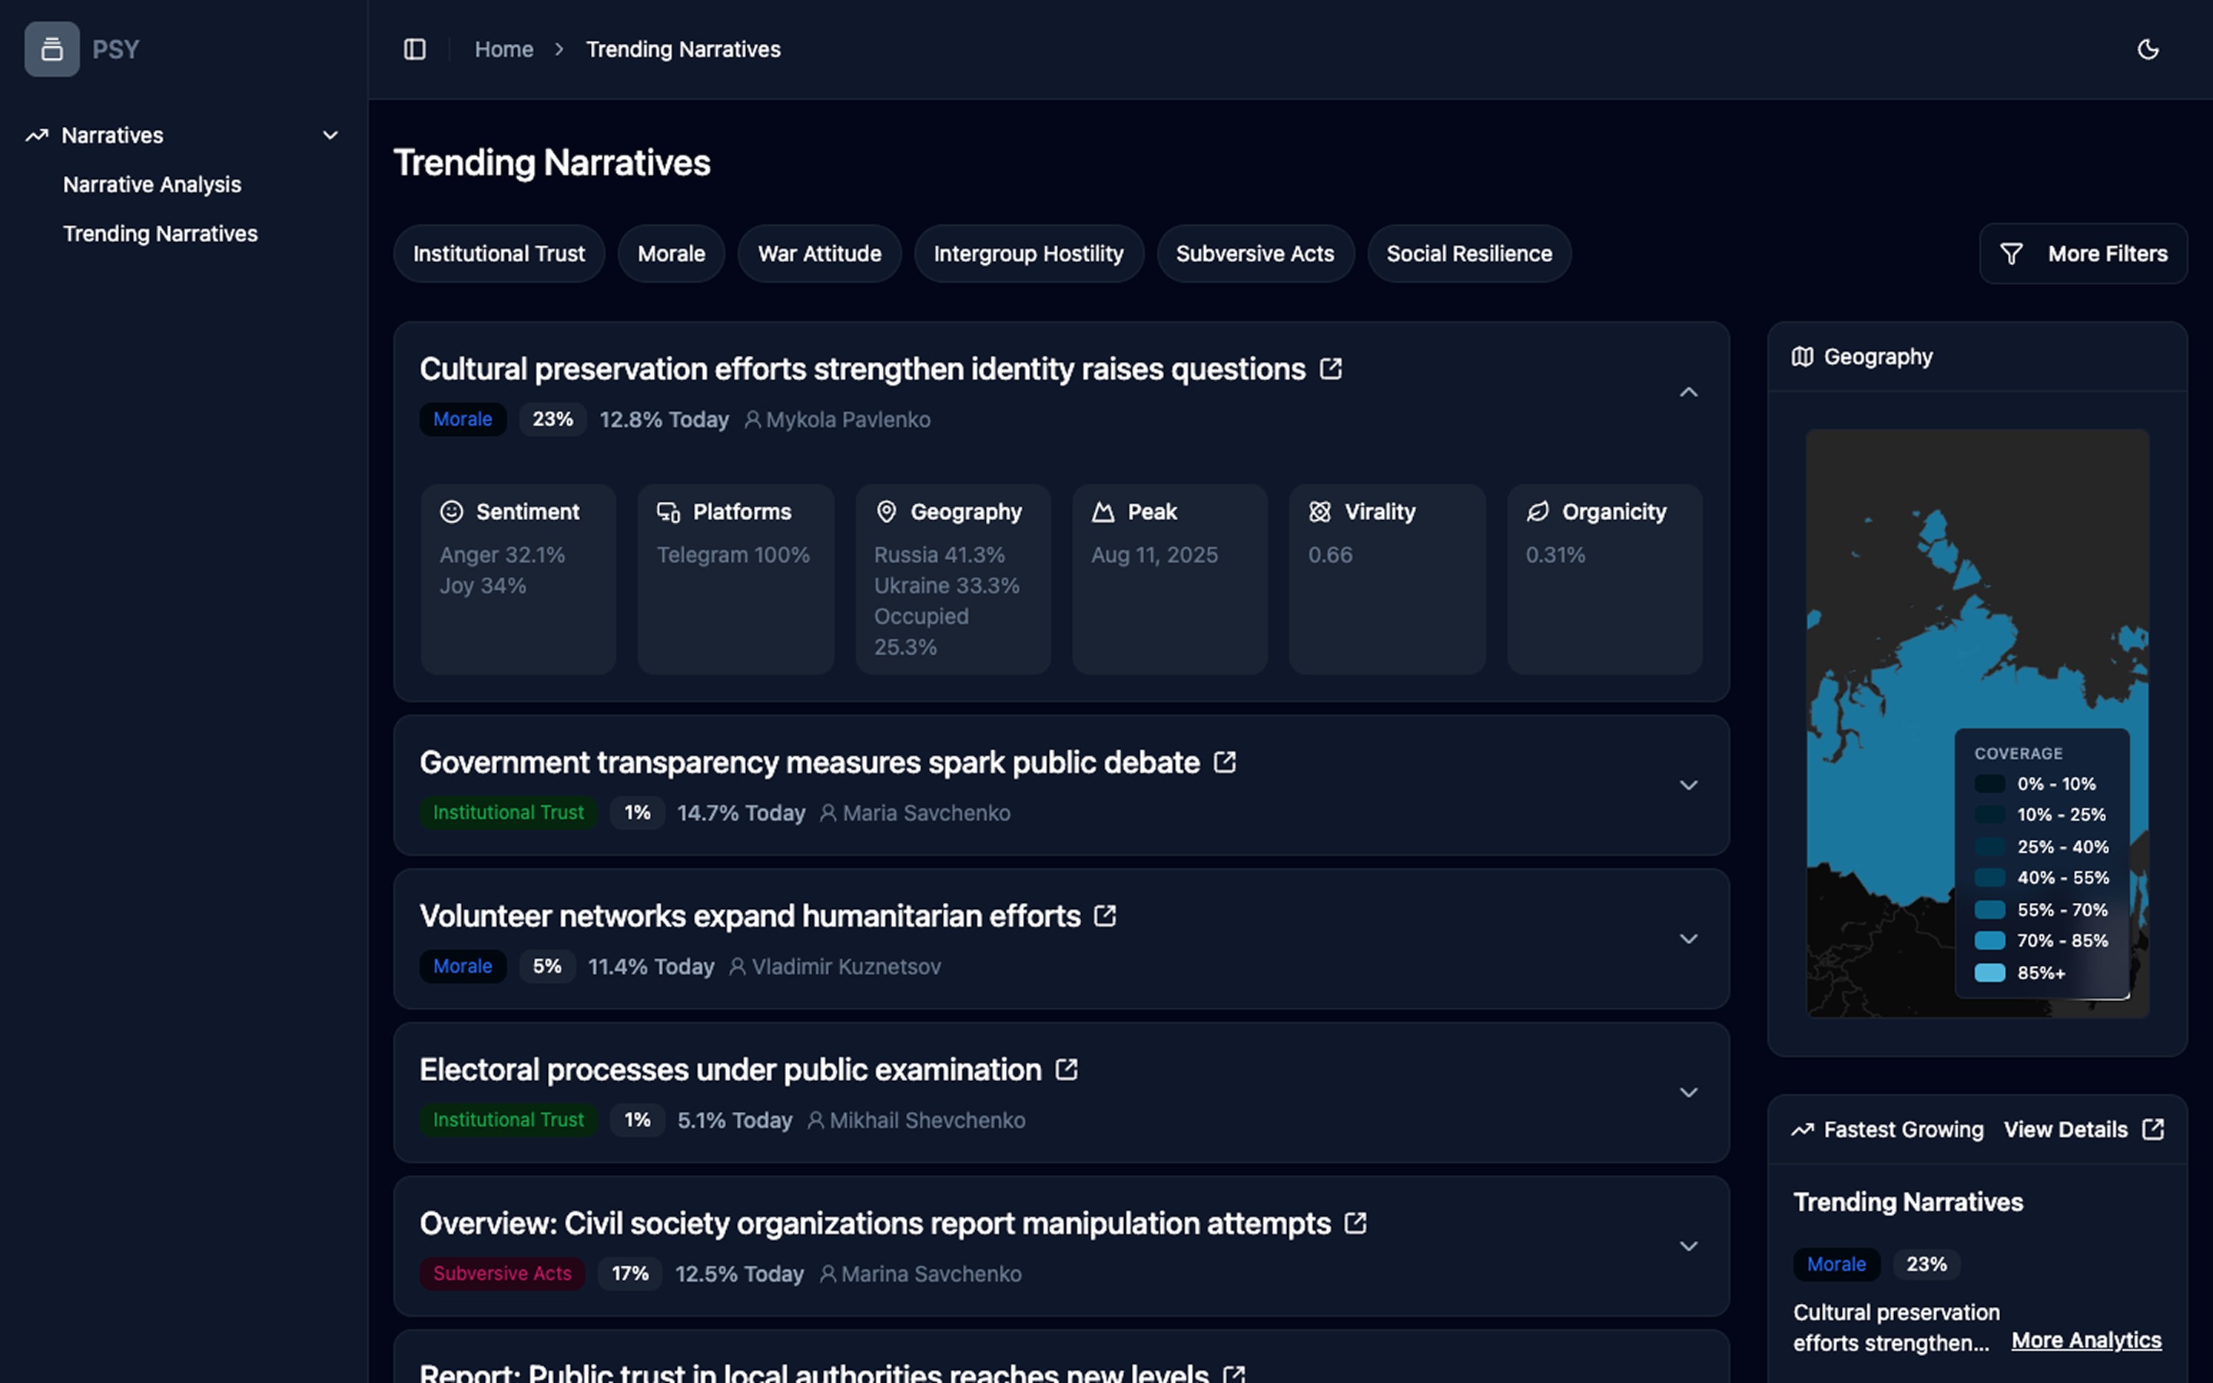Click the PSY app logo icon
This screenshot has width=2213, height=1383.
[x=52, y=49]
